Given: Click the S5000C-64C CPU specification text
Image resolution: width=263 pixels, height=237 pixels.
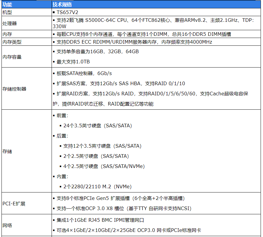Looking at the screenshot, I should (154, 23).
